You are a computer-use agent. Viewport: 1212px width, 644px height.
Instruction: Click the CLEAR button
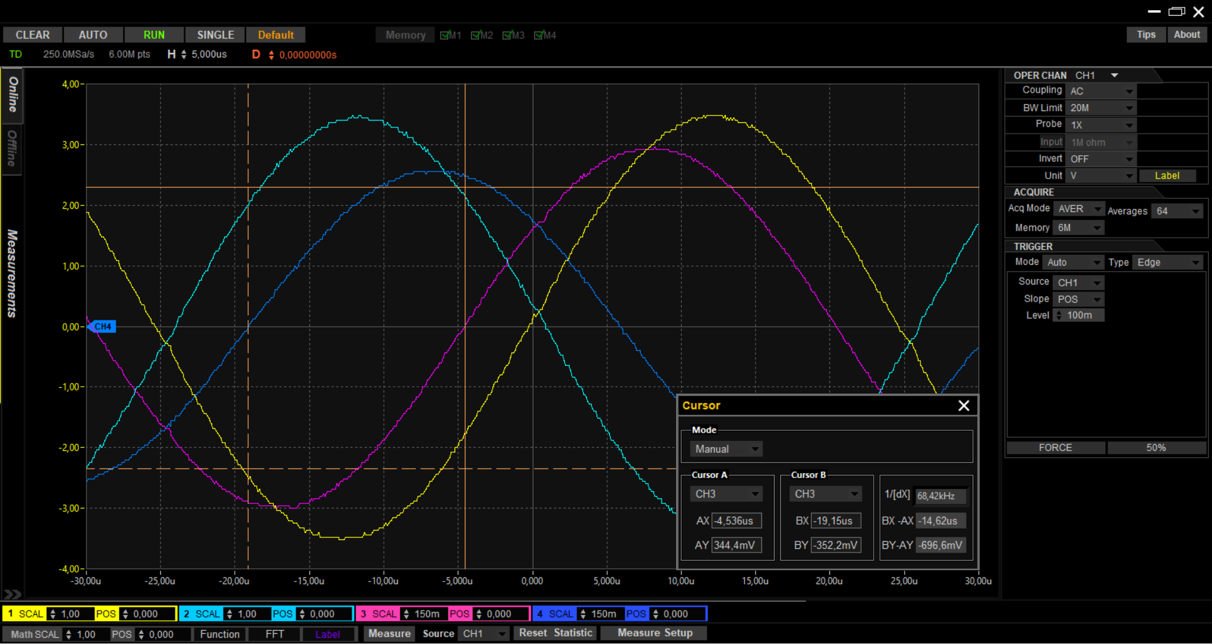(33, 35)
